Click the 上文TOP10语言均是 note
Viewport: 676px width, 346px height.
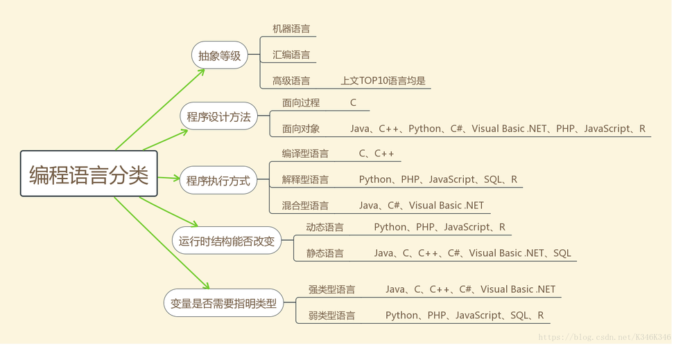383,80
